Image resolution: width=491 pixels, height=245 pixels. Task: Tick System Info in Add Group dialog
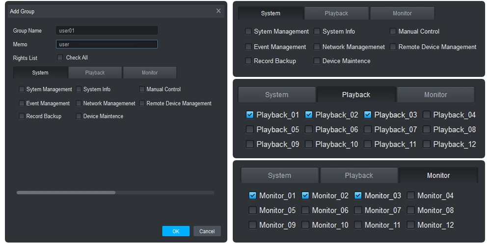click(79, 90)
